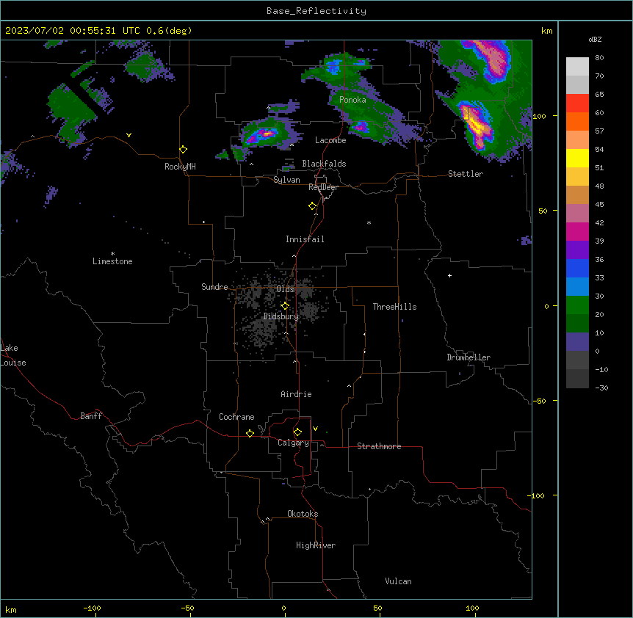Click the Sundre label
This screenshot has width=633, height=618.
[214, 287]
